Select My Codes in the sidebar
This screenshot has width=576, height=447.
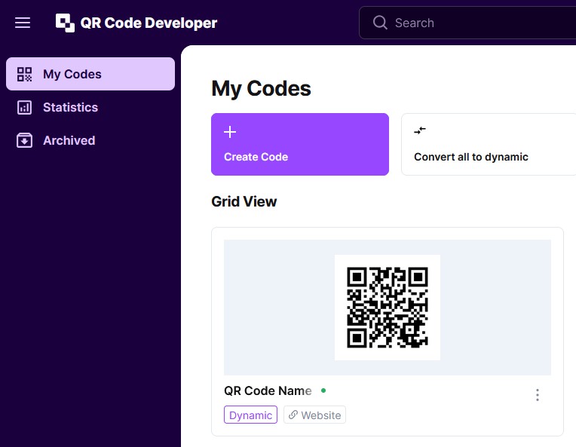pos(90,74)
